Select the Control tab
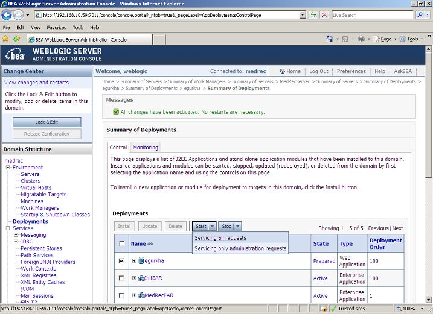The image size is (433, 314). 118,147
